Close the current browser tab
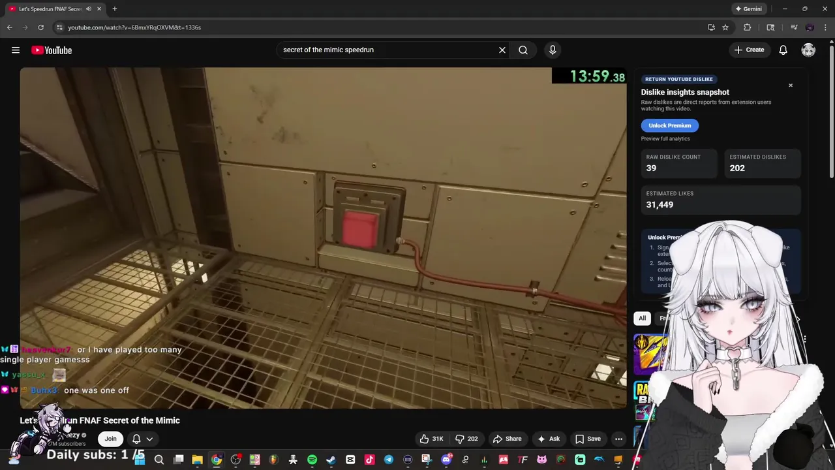This screenshot has width=835, height=470. pyautogui.click(x=99, y=9)
